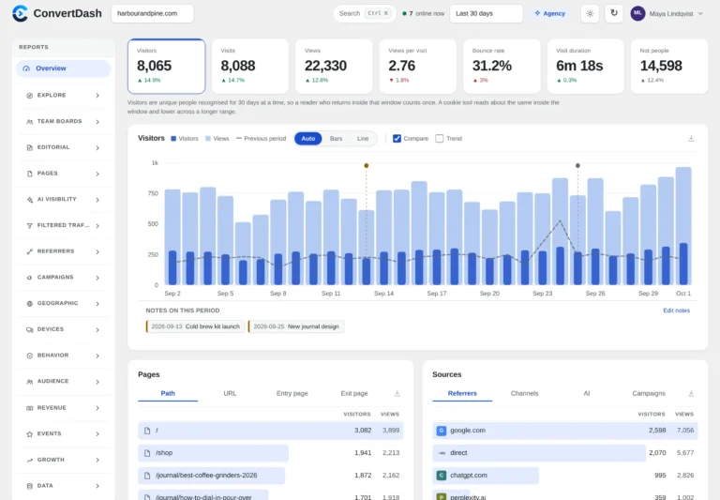
Task: Click the Search input field
Action: pos(365,13)
